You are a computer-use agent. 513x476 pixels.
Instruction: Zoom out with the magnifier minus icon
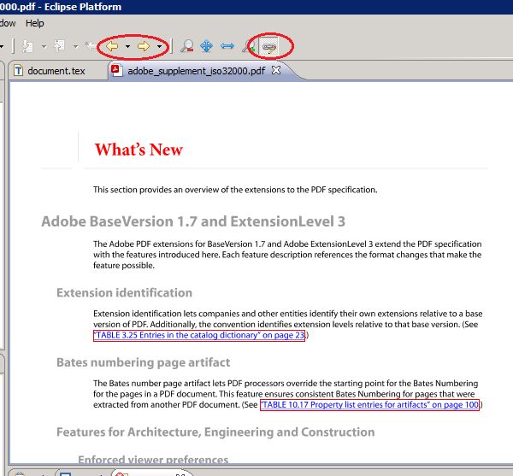pyautogui.click(x=186, y=46)
